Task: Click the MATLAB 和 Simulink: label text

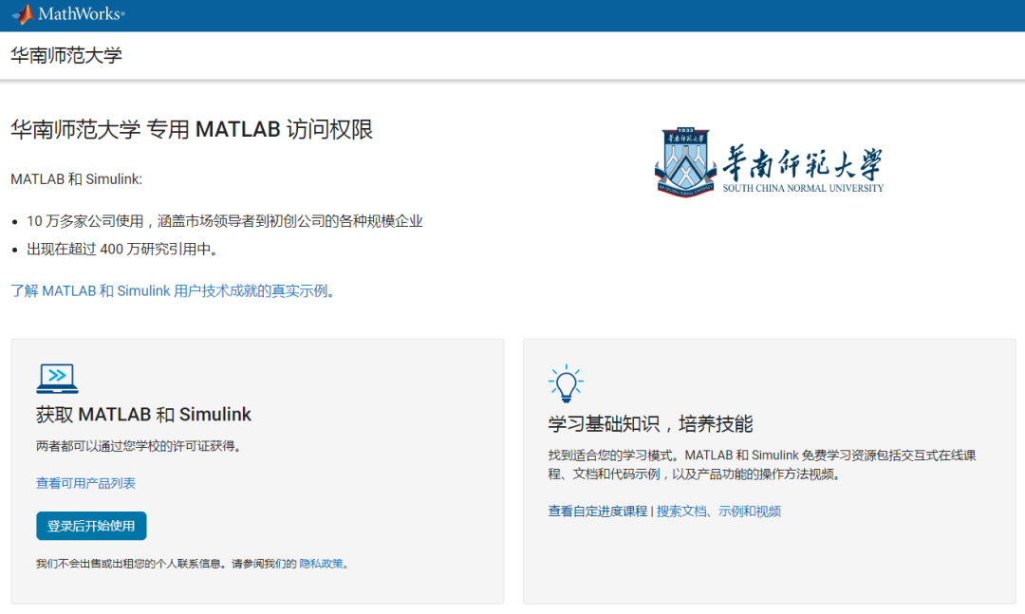Action: point(77,179)
